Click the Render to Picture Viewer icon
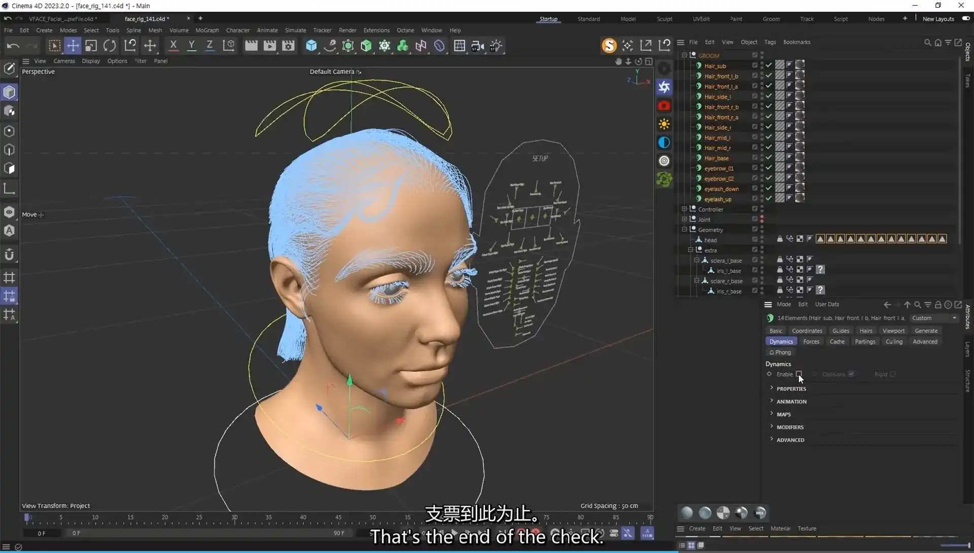Image resolution: width=974 pixels, height=553 pixels. click(269, 46)
